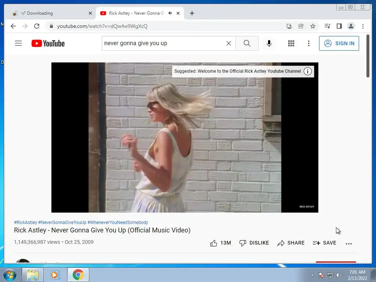Click the 1,149,366,987 views text
The image size is (376, 282).
click(x=37, y=242)
